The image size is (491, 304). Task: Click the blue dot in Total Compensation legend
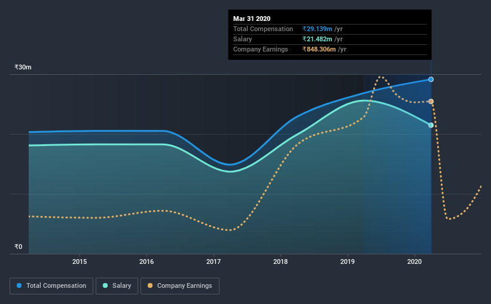19,285
